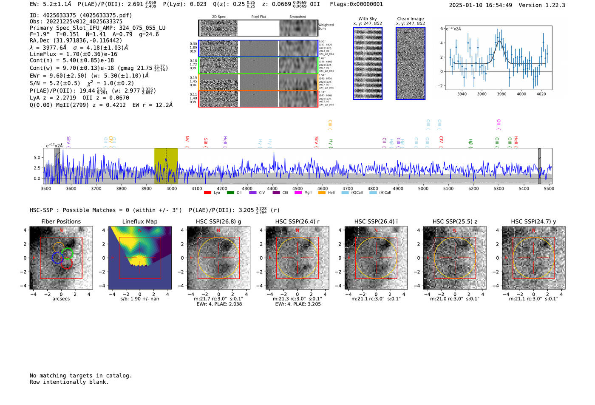Click the (H)CaII legend swatch
Screen dimensions: 595x405
coord(373,193)
